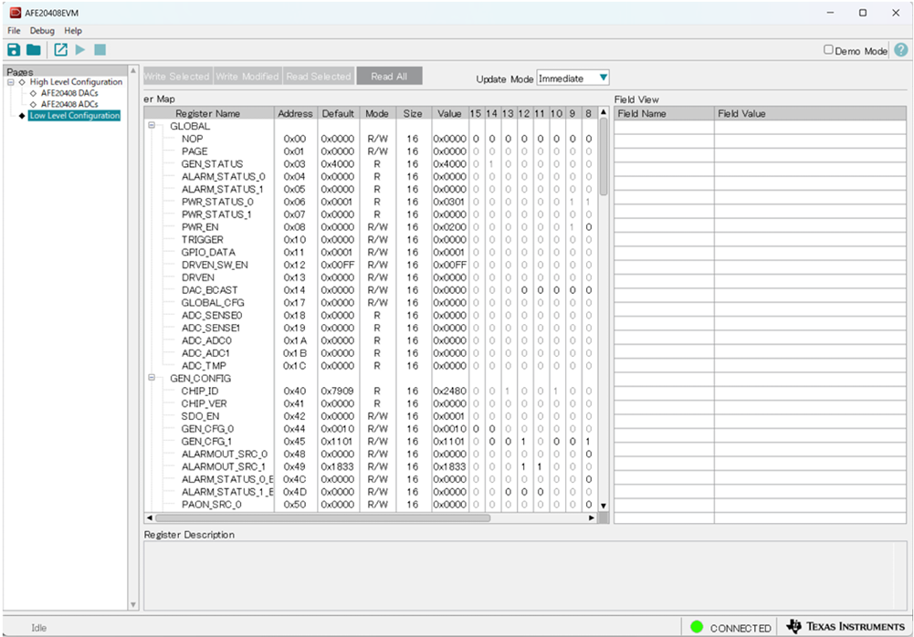This screenshot has height=637, width=914.
Task: Click the register map vertical scrollbar thumb
Action: (604, 156)
